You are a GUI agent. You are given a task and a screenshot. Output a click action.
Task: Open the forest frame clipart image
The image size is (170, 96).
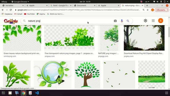pyautogui.click(x=144, y=38)
